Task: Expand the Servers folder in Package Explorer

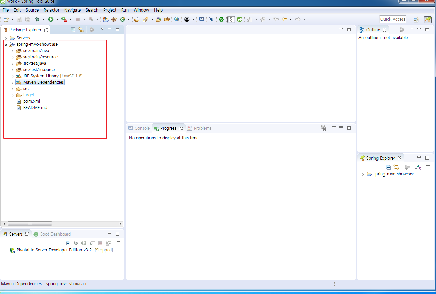Action: tap(6, 38)
